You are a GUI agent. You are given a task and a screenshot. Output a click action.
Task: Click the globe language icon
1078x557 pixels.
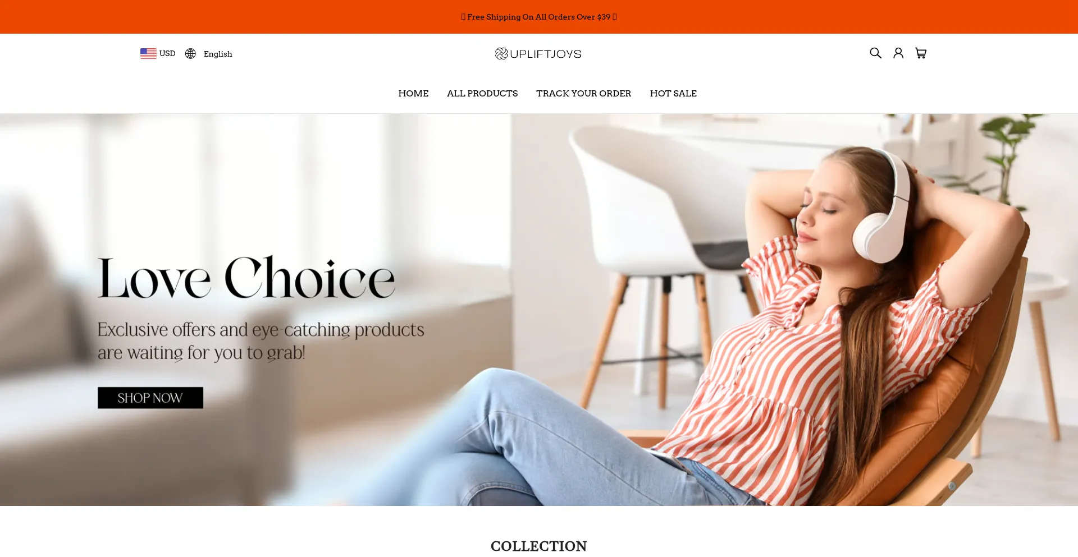(190, 53)
